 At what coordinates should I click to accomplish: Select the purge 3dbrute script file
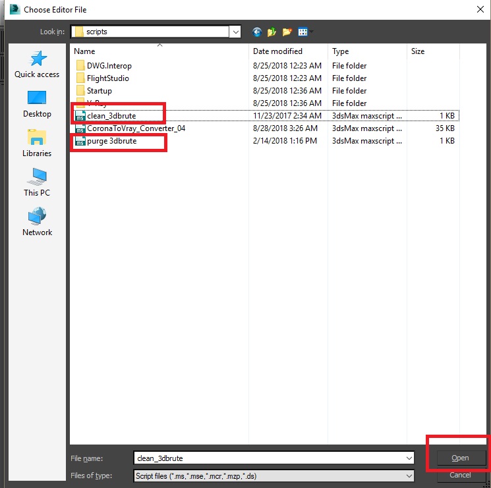(111, 141)
